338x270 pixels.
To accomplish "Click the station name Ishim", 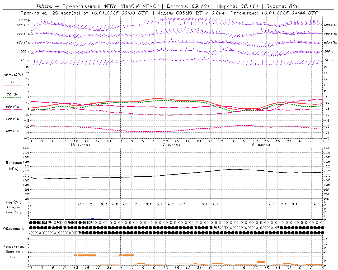I will (x=44, y=6).
